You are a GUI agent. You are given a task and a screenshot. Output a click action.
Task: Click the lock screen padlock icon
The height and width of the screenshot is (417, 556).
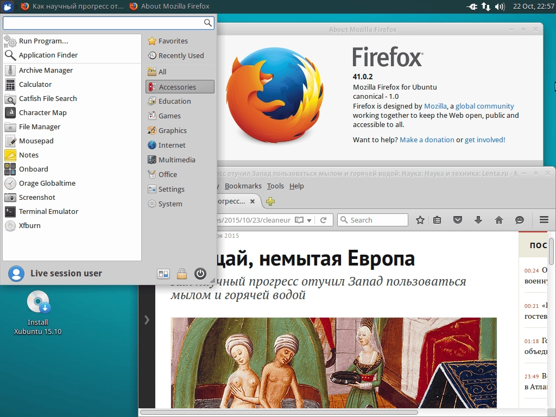(x=181, y=274)
